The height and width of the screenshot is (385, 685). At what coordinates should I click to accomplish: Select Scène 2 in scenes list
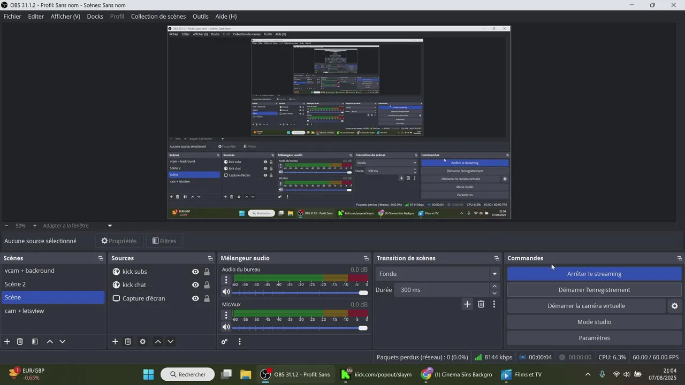point(53,284)
